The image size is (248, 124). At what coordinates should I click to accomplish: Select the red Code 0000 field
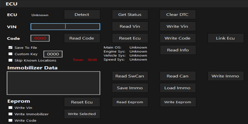[40, 38]
